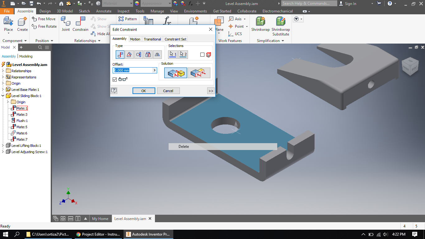Switch to the Motion tab in dialog
The width and height of the screenshot is (425, 239).
click(135, 39)
